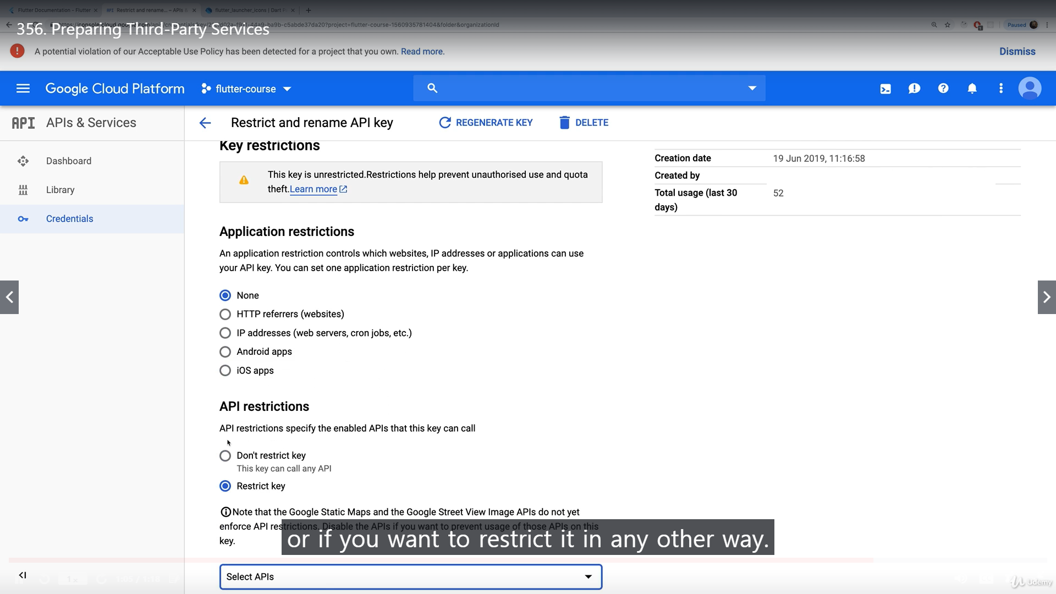
Task: Open the Learn more link
Action: click(313, 189)
